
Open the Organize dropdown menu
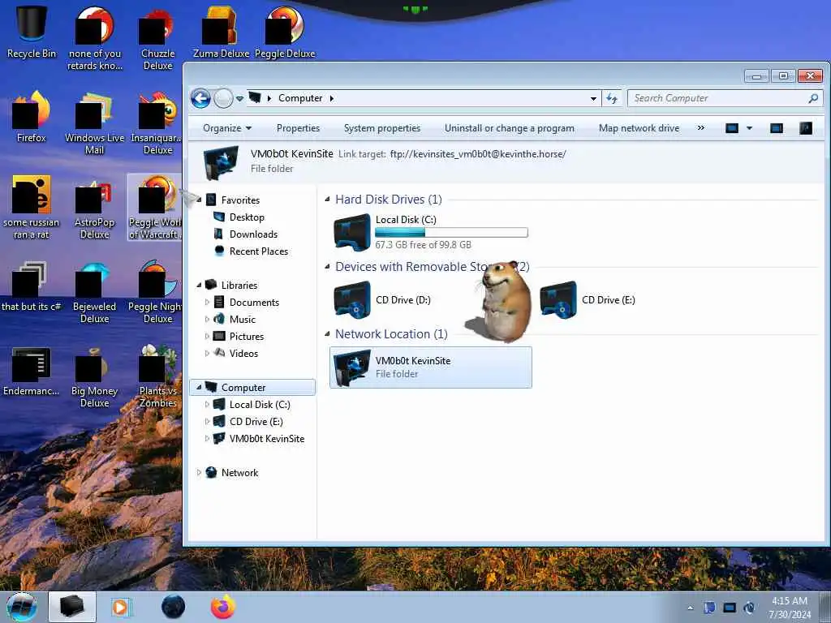pyautogui.click(x=227, y=128)
